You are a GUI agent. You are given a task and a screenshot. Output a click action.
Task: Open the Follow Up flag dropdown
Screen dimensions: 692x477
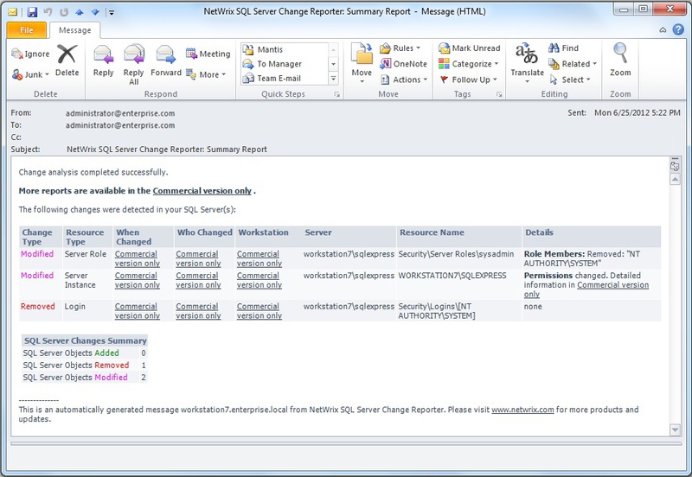[468, 79]
